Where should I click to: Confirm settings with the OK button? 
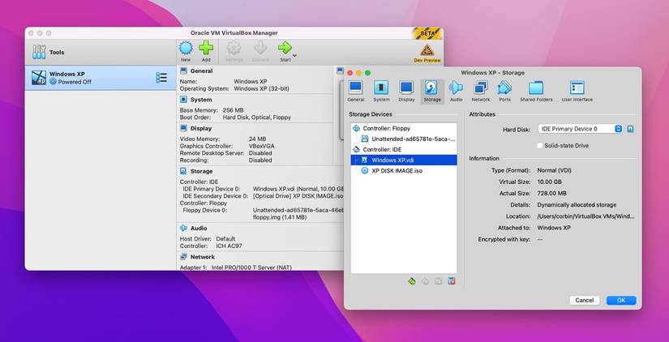[x=620, y=300]
